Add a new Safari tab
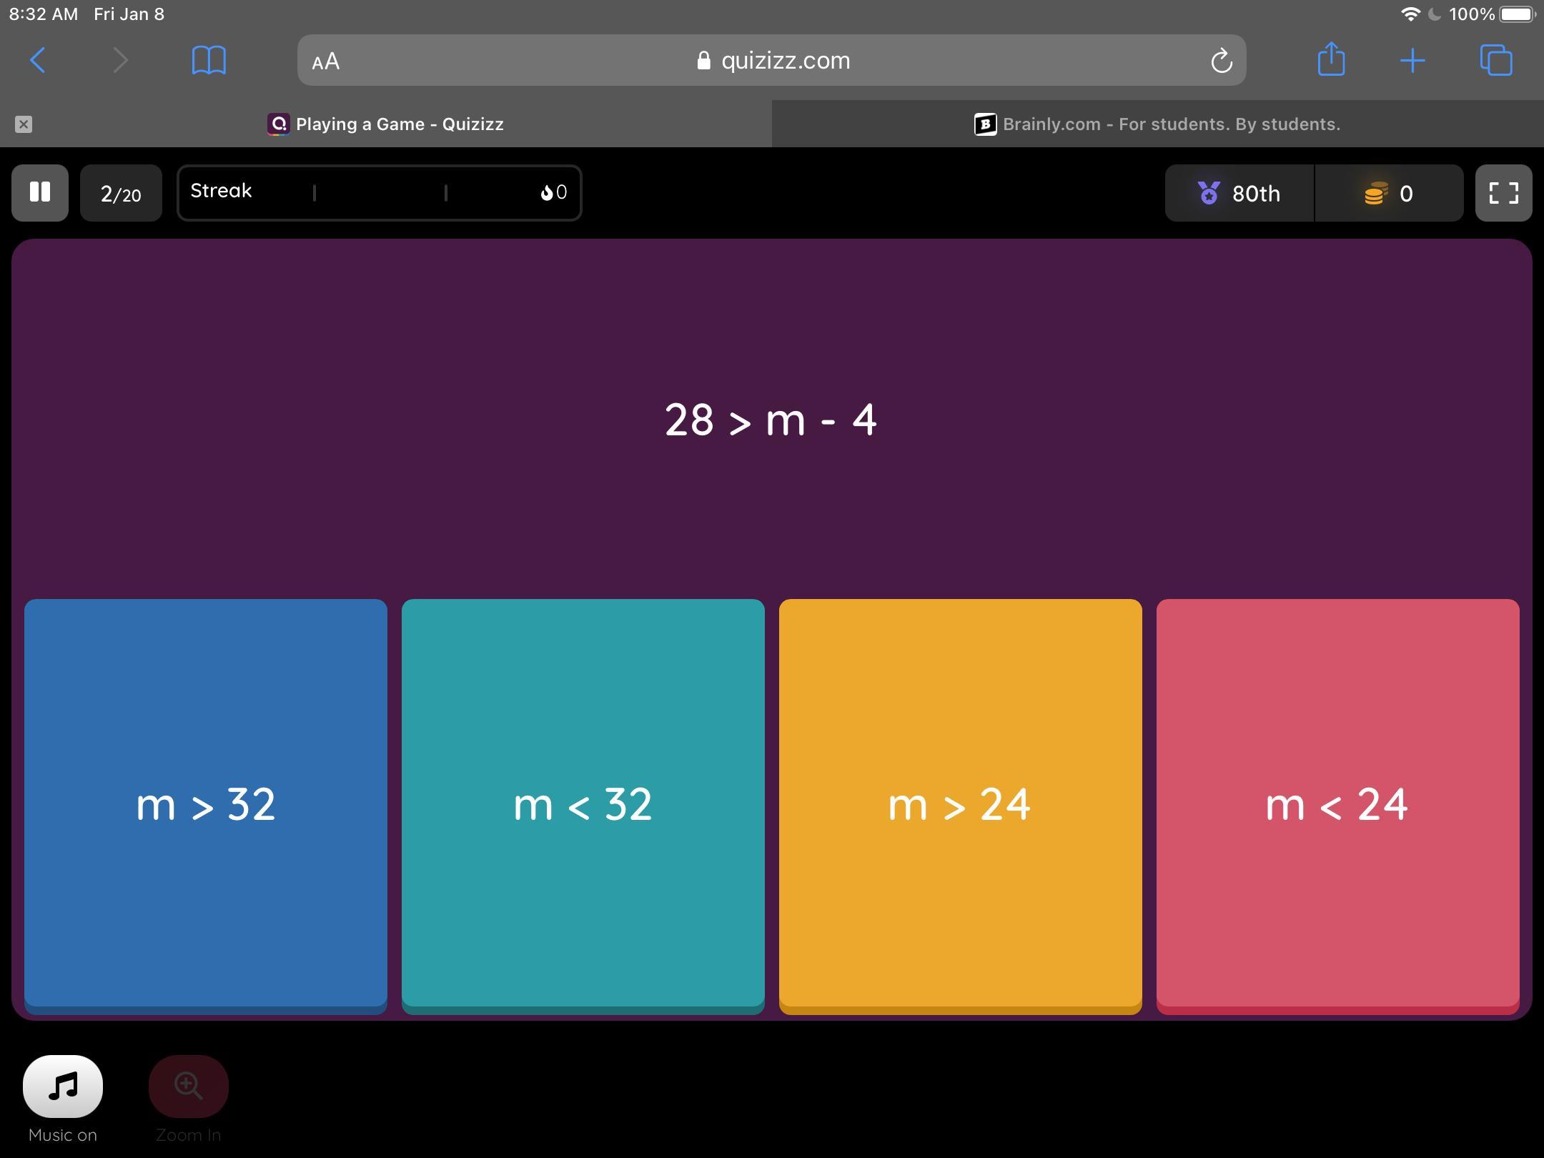Viewport: 1544px width, 1158px height. tap(1412, 61)
